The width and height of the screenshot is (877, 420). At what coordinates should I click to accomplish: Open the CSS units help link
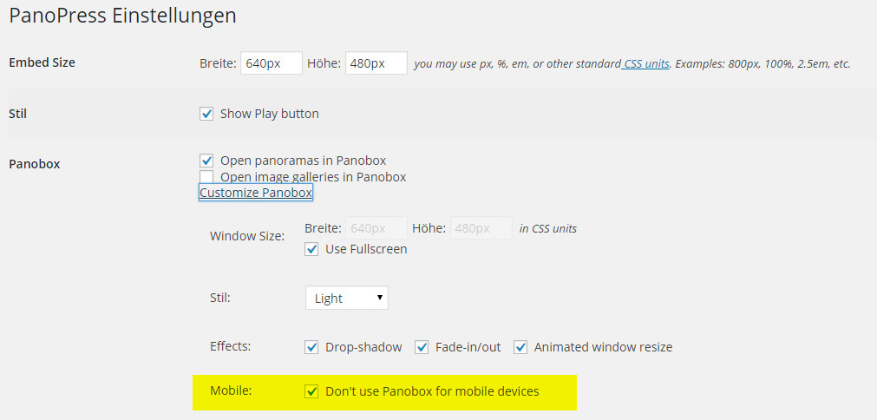(646, 64)
